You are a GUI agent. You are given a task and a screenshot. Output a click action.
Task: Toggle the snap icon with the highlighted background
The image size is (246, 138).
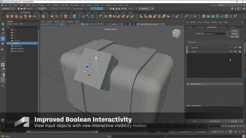click(42, 8)
